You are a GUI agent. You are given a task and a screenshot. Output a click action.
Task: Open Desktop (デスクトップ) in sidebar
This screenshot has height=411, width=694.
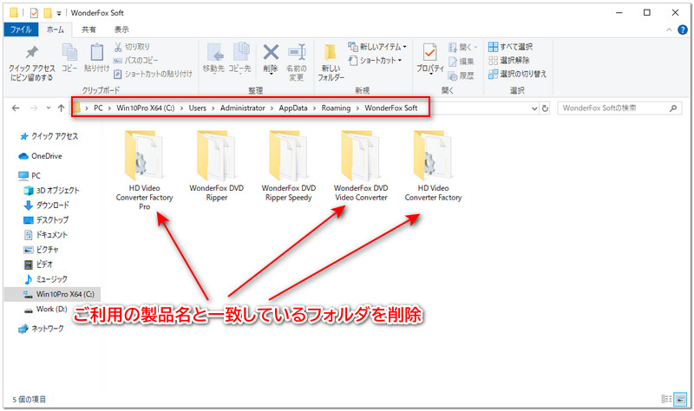pos(46,220)
